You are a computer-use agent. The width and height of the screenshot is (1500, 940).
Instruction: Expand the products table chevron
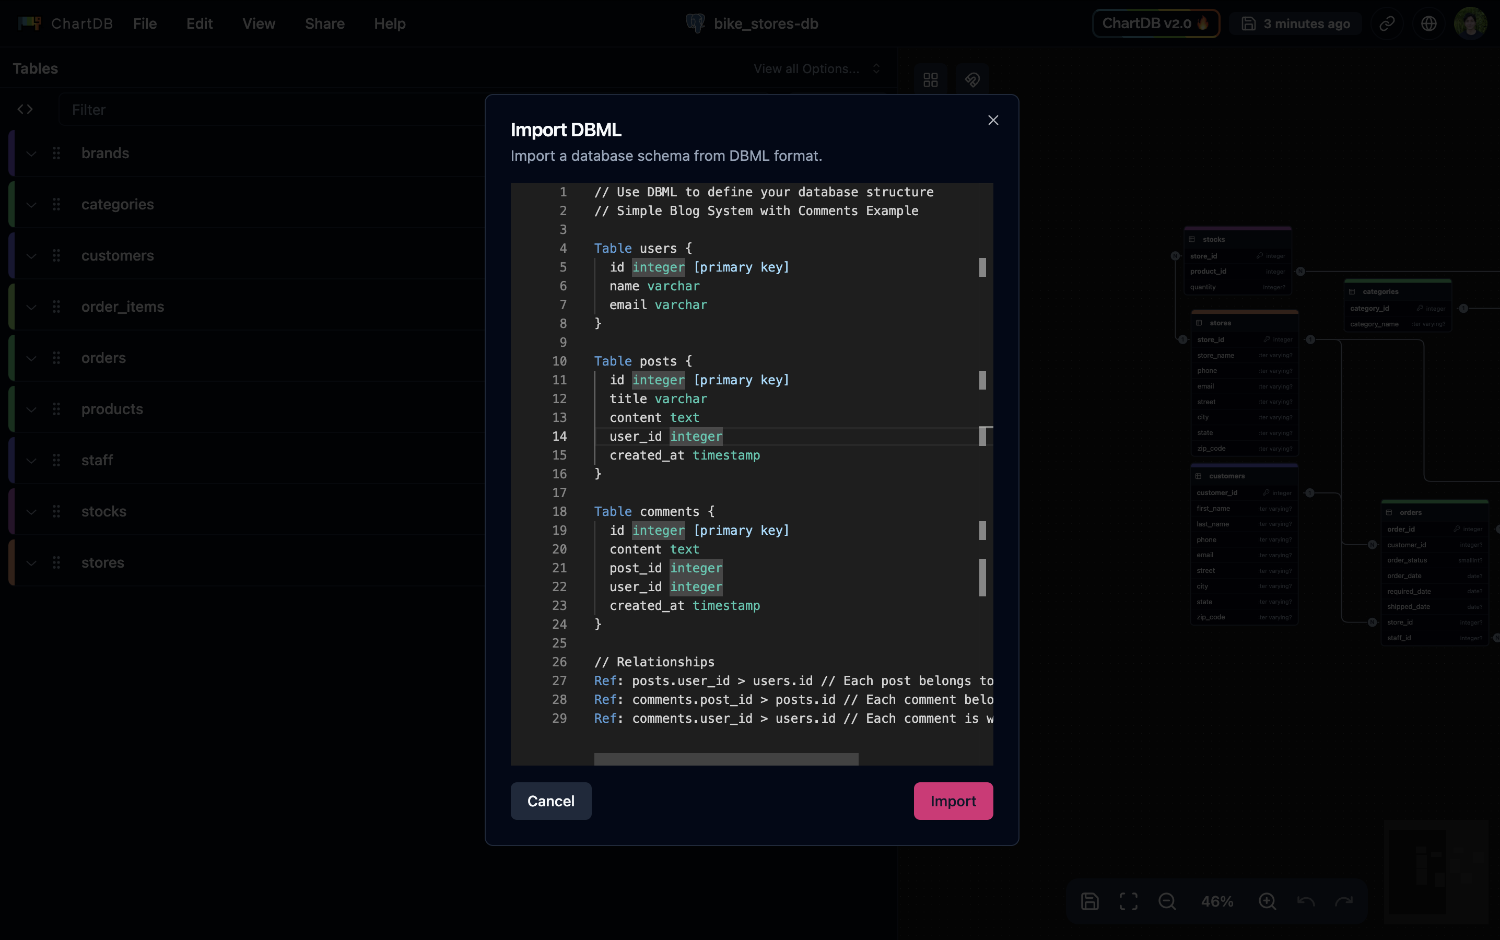31,410
